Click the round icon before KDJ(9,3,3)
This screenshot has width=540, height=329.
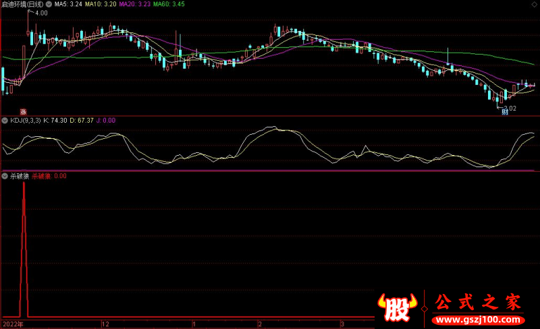click(5, 121)
